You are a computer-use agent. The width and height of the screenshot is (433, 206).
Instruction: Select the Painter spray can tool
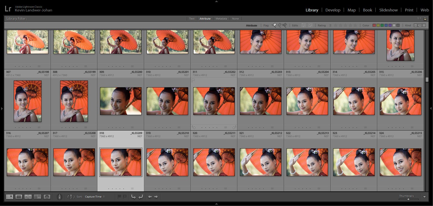tap(59, 196)
